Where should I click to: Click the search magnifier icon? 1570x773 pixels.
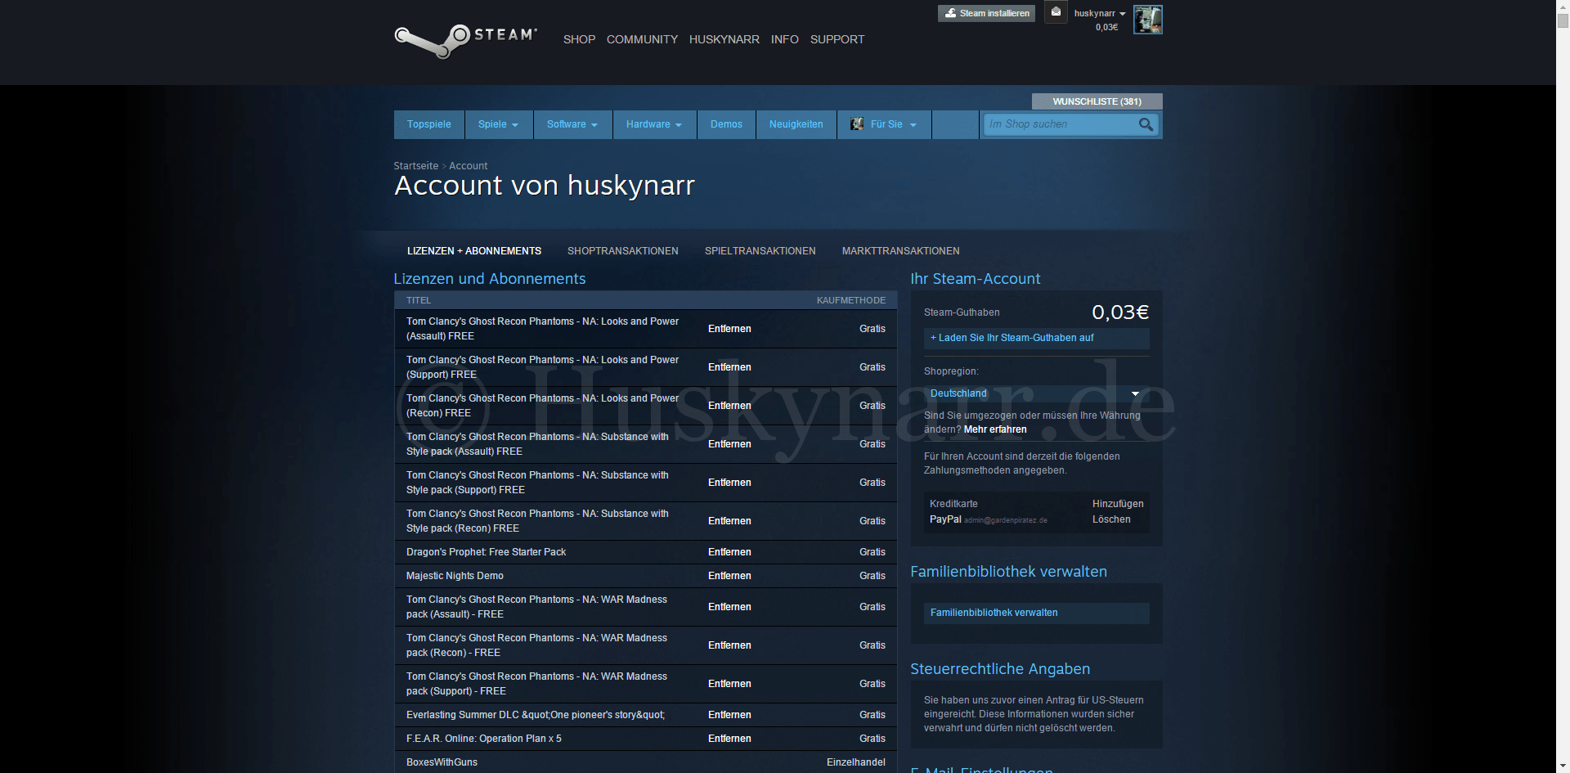[1146, 124]
